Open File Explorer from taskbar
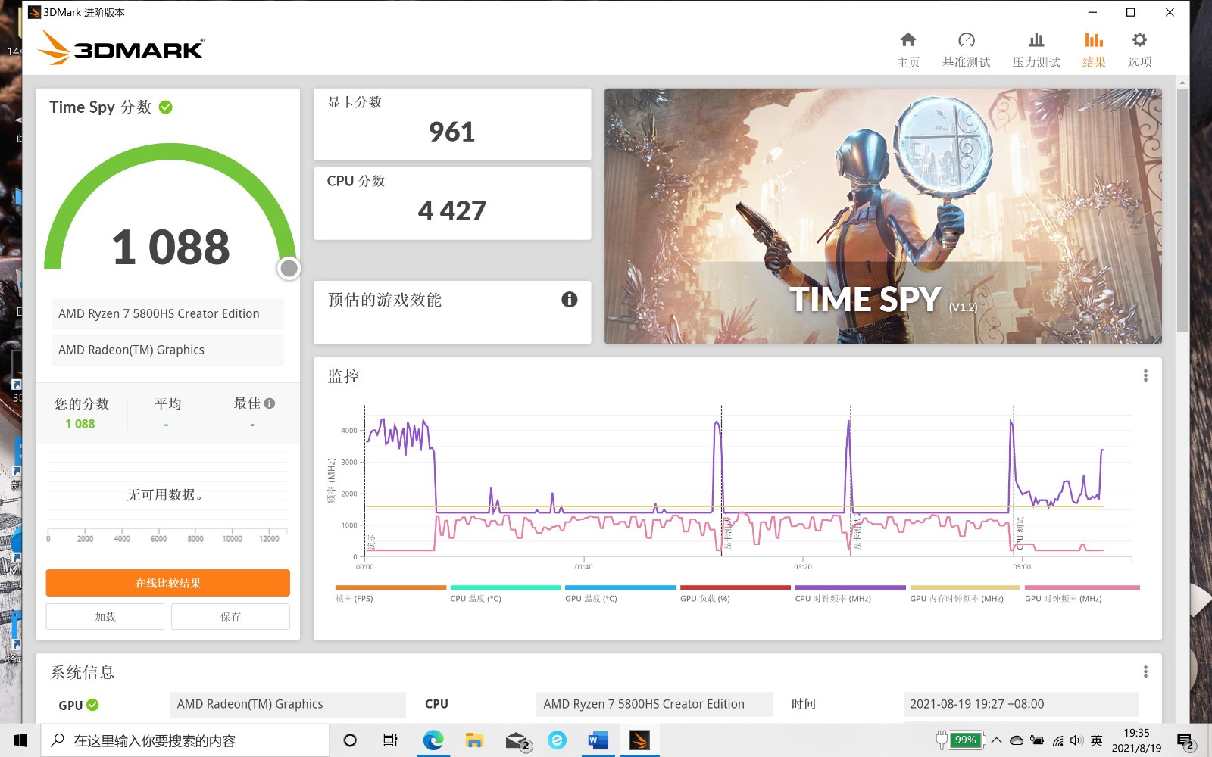 pyautogui.click(x=474, y=740)
